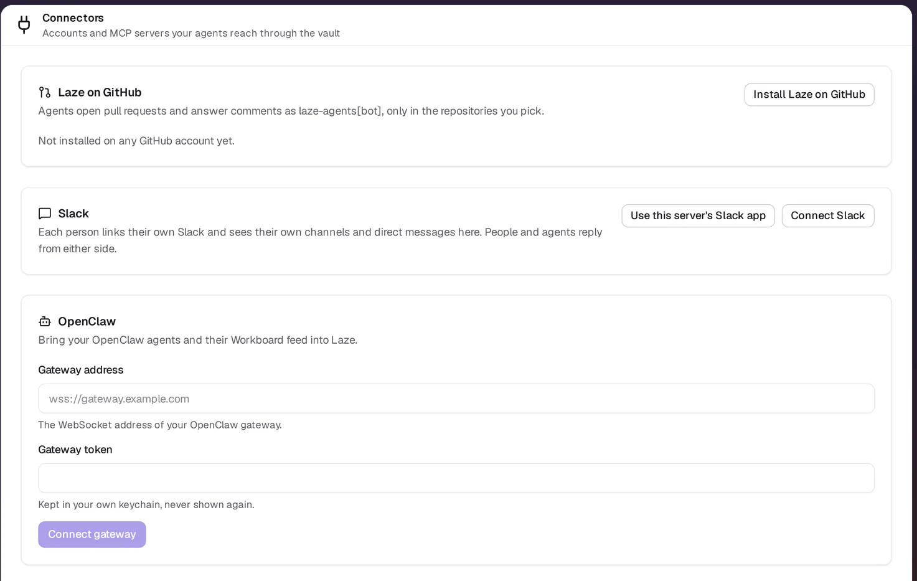Click the Connect gateway button
Viewport: 917px width, 581px height.
click(92, 534)
